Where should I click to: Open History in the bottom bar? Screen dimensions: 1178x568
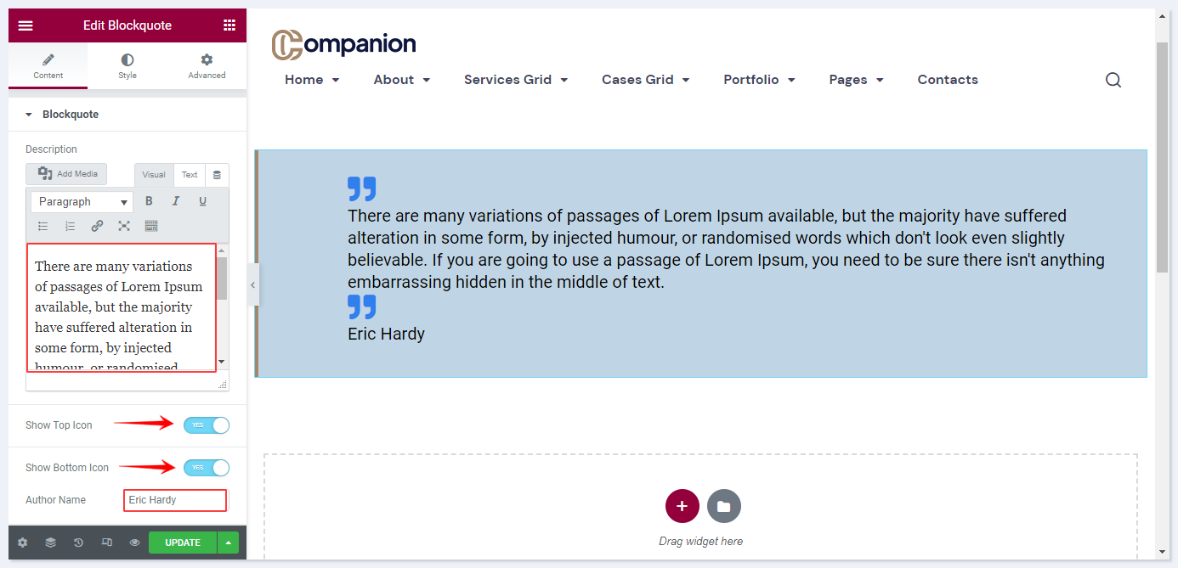point(78,543)
